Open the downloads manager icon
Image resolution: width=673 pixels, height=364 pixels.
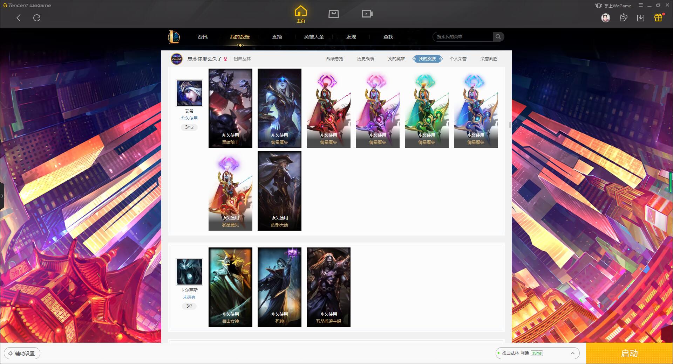pos(640,18)
